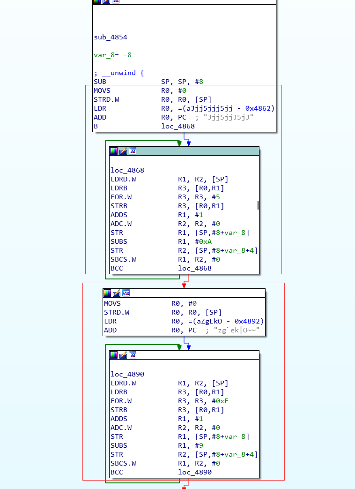
Task: Click MOVS R0, #0 in the aZgEkO block
Action: pos(150,303)
